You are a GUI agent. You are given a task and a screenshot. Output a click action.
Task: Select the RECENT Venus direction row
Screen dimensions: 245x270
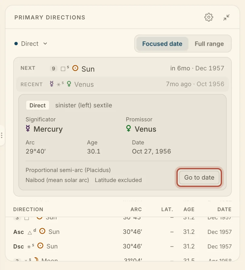point(122,84)
